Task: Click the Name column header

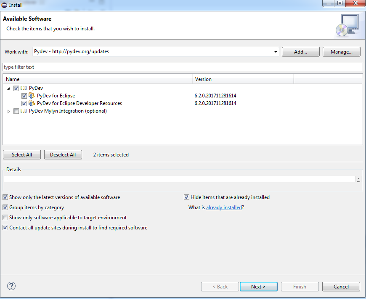Action: tap(98, 79)
